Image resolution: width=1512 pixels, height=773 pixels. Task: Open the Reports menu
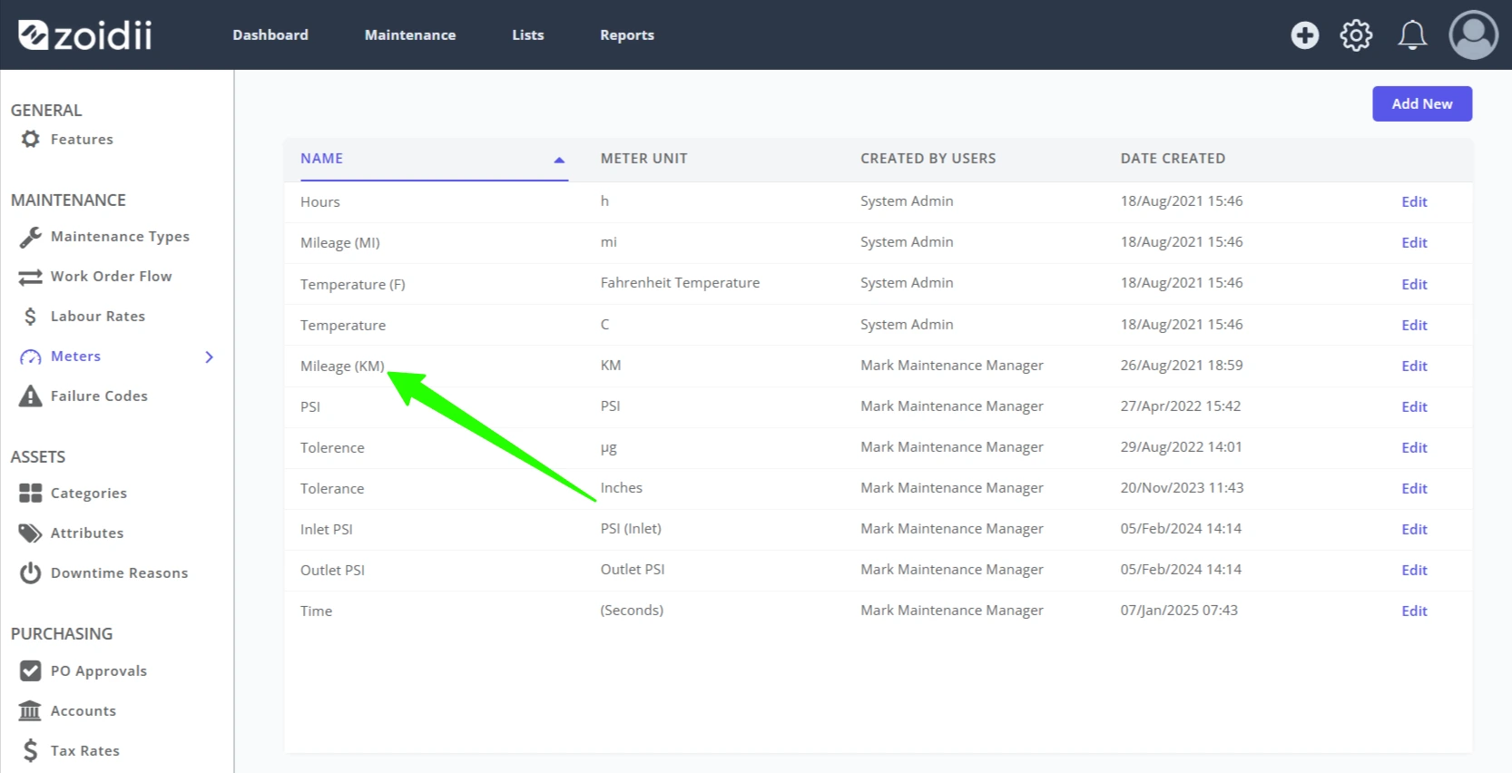coord(627,35)
